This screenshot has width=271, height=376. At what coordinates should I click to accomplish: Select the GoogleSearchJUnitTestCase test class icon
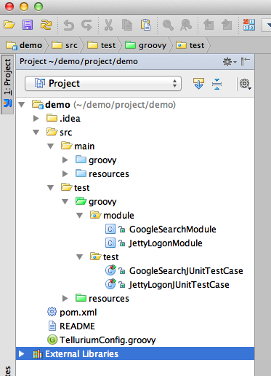pyautogui.click(x=110, y=270)
